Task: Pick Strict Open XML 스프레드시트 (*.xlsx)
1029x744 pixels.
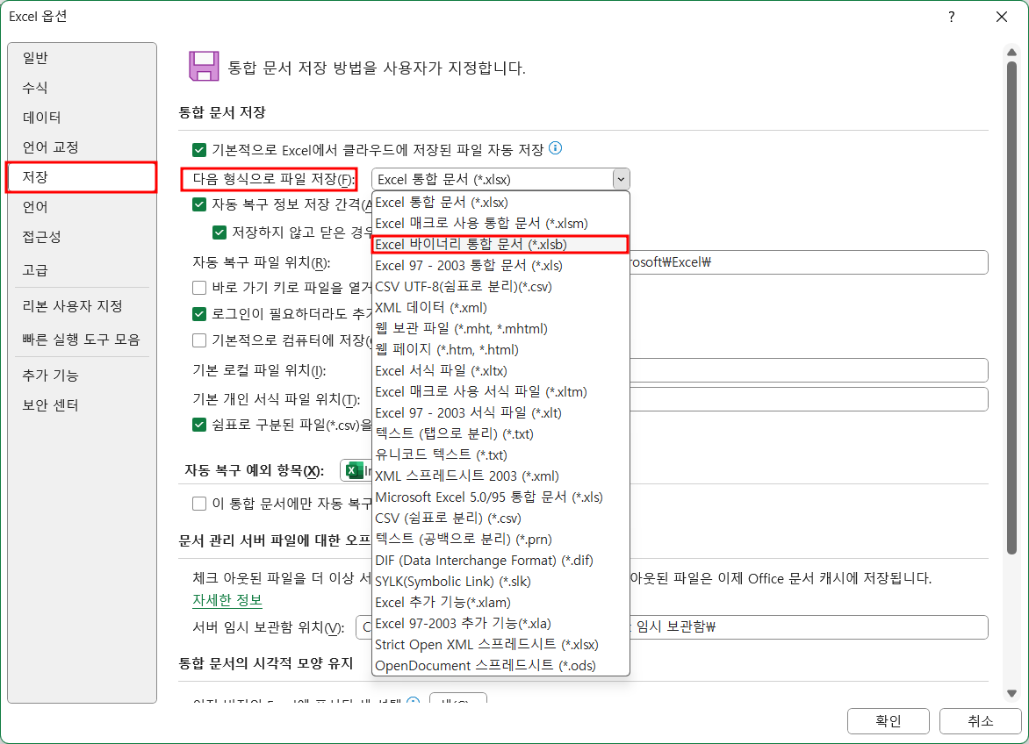Action: tap(500, 644)
